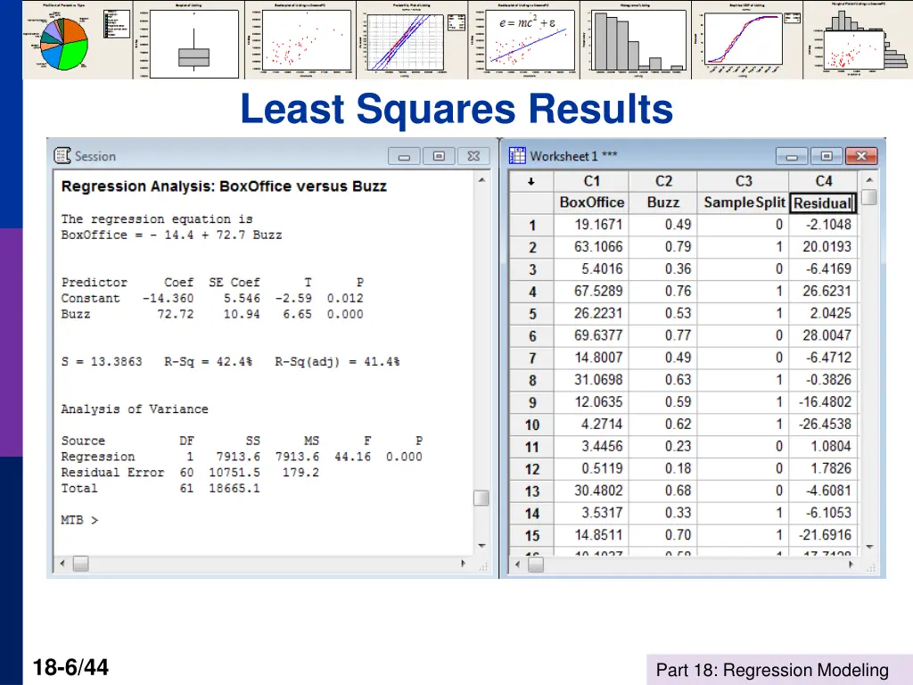This screenshot has width=913, height=685.
Task: Close the Session window
Action: [x=474, y=156]
